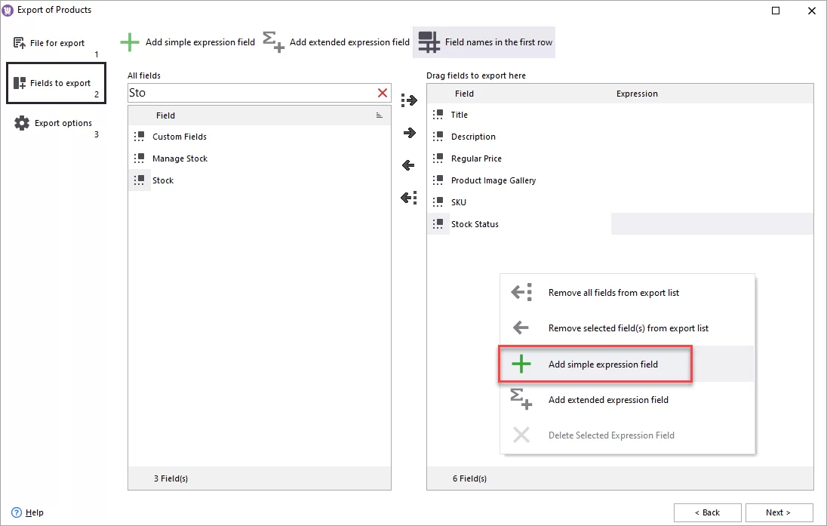Clear the "Sto" search filter
The image size is (827, 526).
[382, 93]
